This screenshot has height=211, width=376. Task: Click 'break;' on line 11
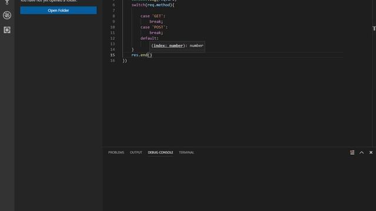(156, 33)
